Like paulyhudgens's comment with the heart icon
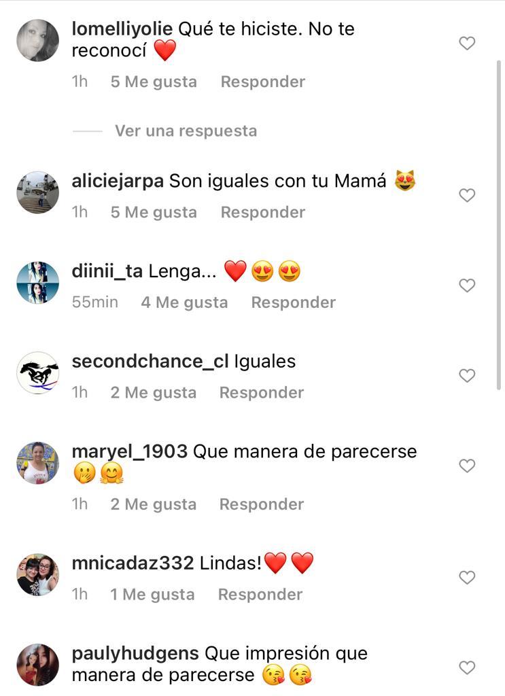 tap(467, 667)
